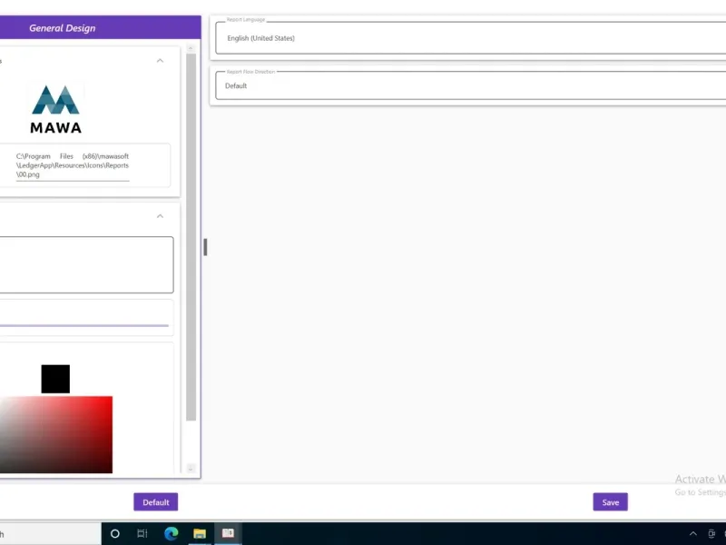Click the vertical splitter handle between panels
Screen dimensions: 726x545
tap(205, 247)
